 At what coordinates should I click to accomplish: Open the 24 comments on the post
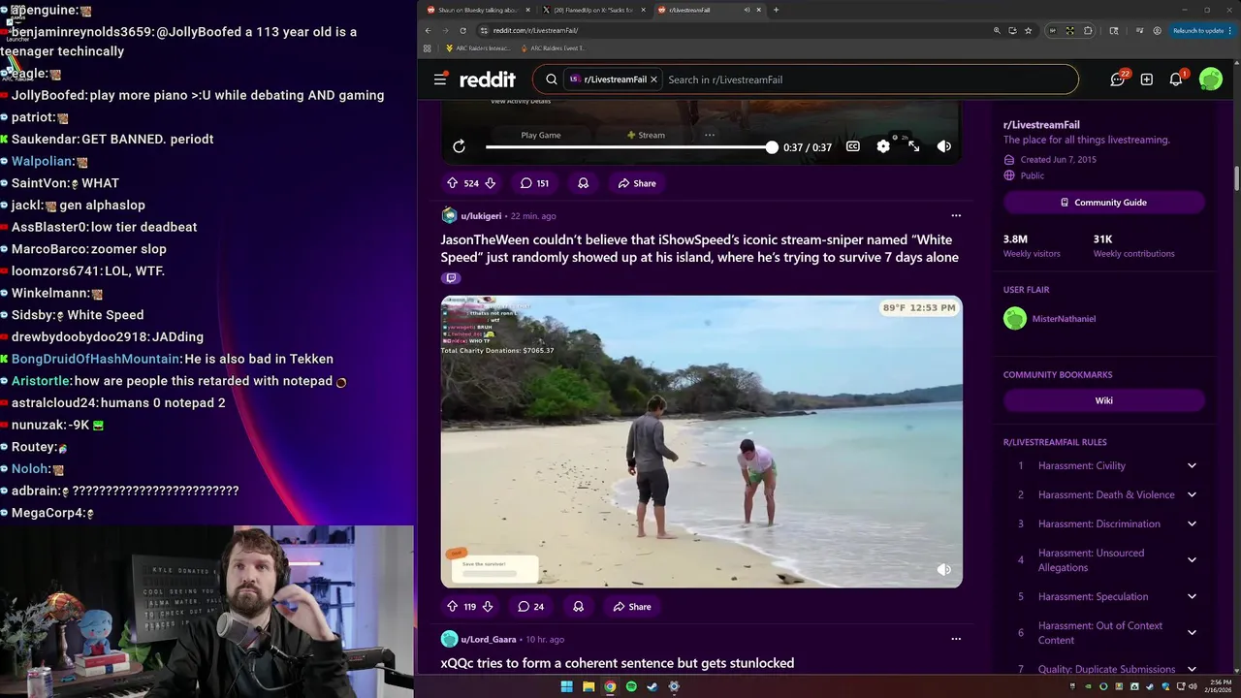(530, 607)
